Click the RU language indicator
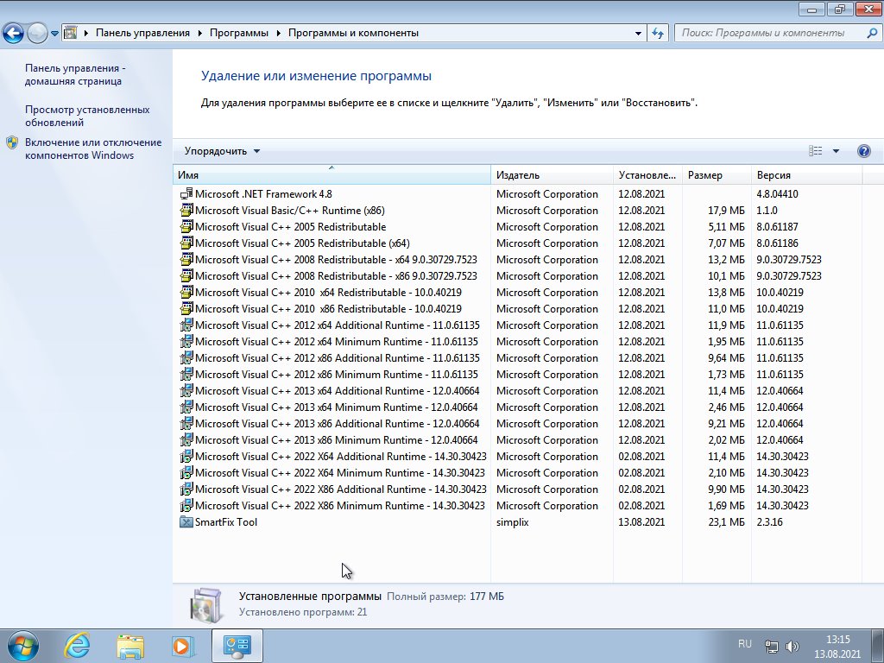This screenshot has width=884, height=663. [x=745, y=643]
